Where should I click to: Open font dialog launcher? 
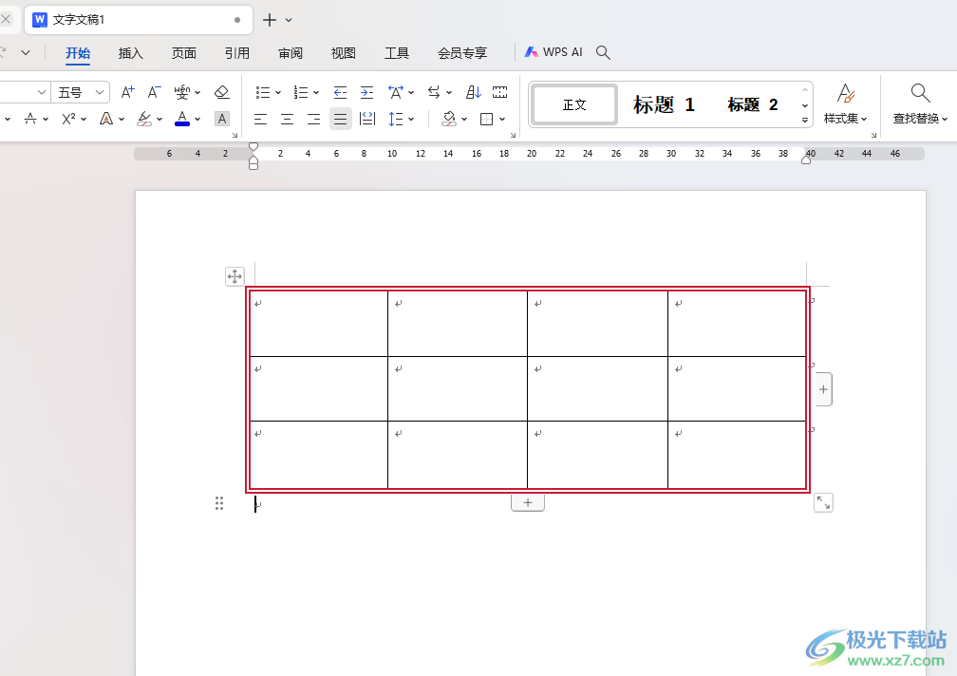(x=235, y=135)
